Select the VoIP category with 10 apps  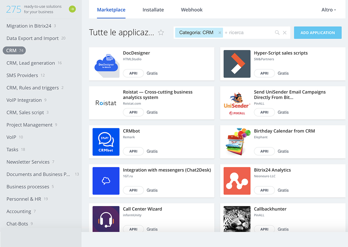coord(14,137)
